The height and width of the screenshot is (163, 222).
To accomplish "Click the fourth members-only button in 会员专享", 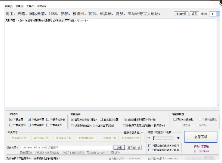I will pos(86,138).
